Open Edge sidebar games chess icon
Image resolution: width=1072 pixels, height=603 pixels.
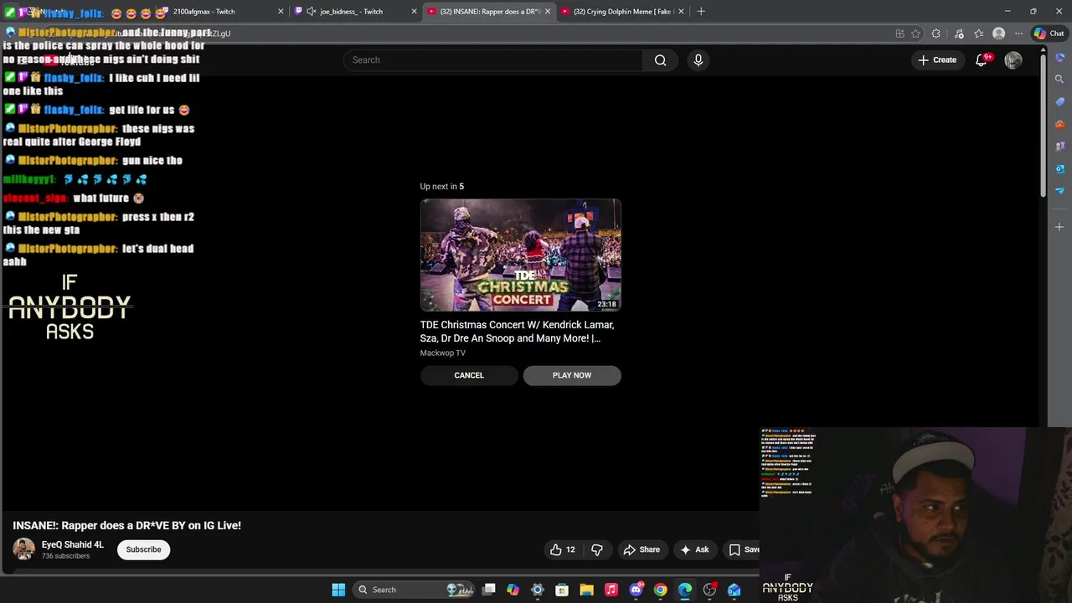pyautogui.click(x=1059, y=146)
